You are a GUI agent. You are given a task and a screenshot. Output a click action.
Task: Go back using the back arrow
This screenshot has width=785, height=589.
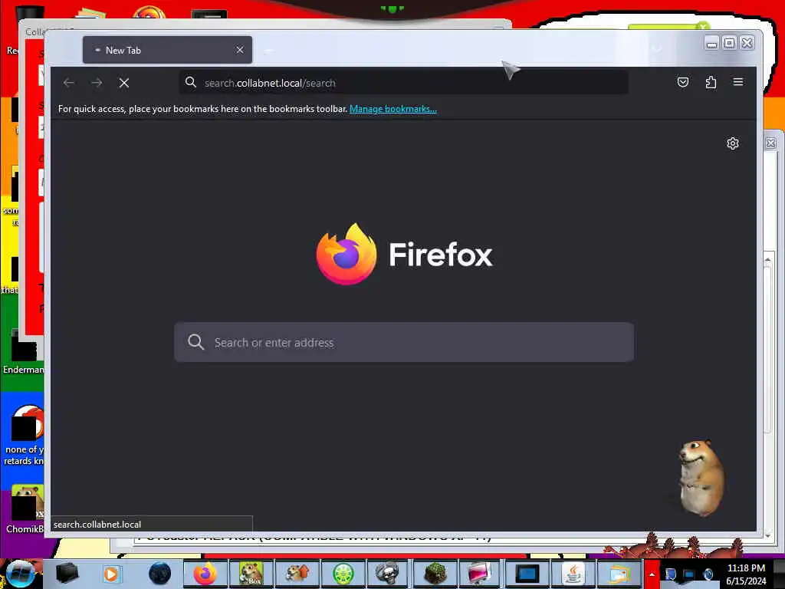pyautogui.click(x=69, y=83)
